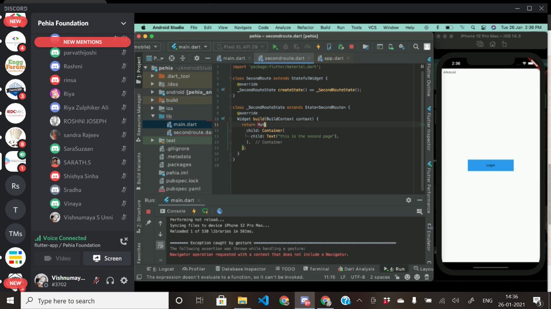Open the TMs server in Discord sidebar
The width and height of the screenshot is (551, 309).
[15, 233]
